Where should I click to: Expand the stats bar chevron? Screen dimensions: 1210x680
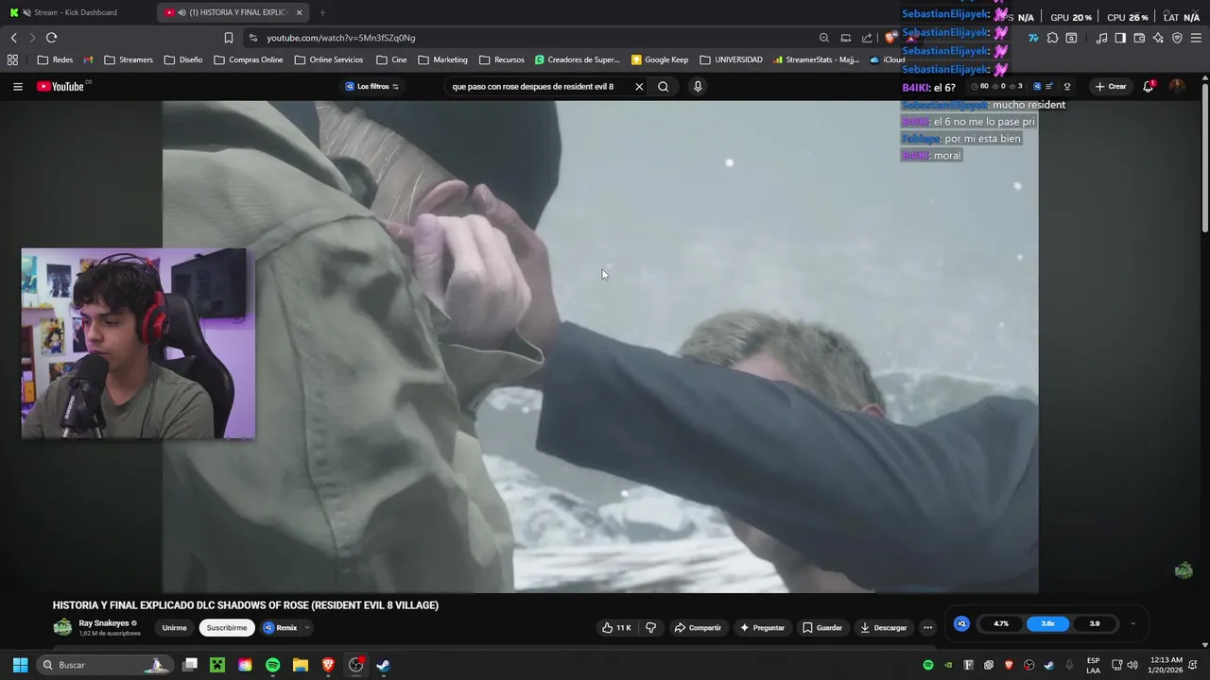point(1132,623)
